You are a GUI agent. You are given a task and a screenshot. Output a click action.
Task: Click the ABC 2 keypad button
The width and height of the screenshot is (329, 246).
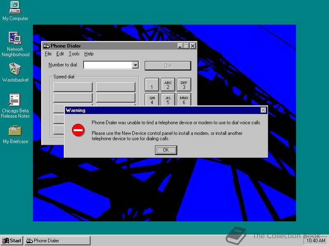tap(168, 85)
